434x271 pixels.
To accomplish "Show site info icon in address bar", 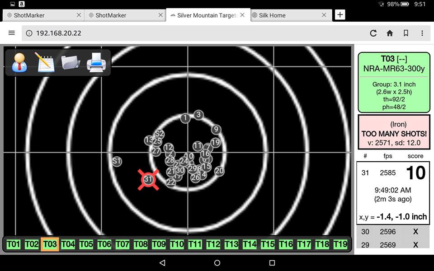I will [29, 33].
